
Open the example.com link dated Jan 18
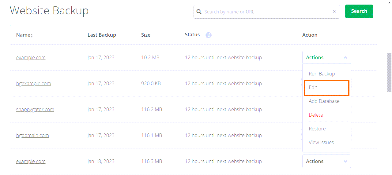point(31,161)
